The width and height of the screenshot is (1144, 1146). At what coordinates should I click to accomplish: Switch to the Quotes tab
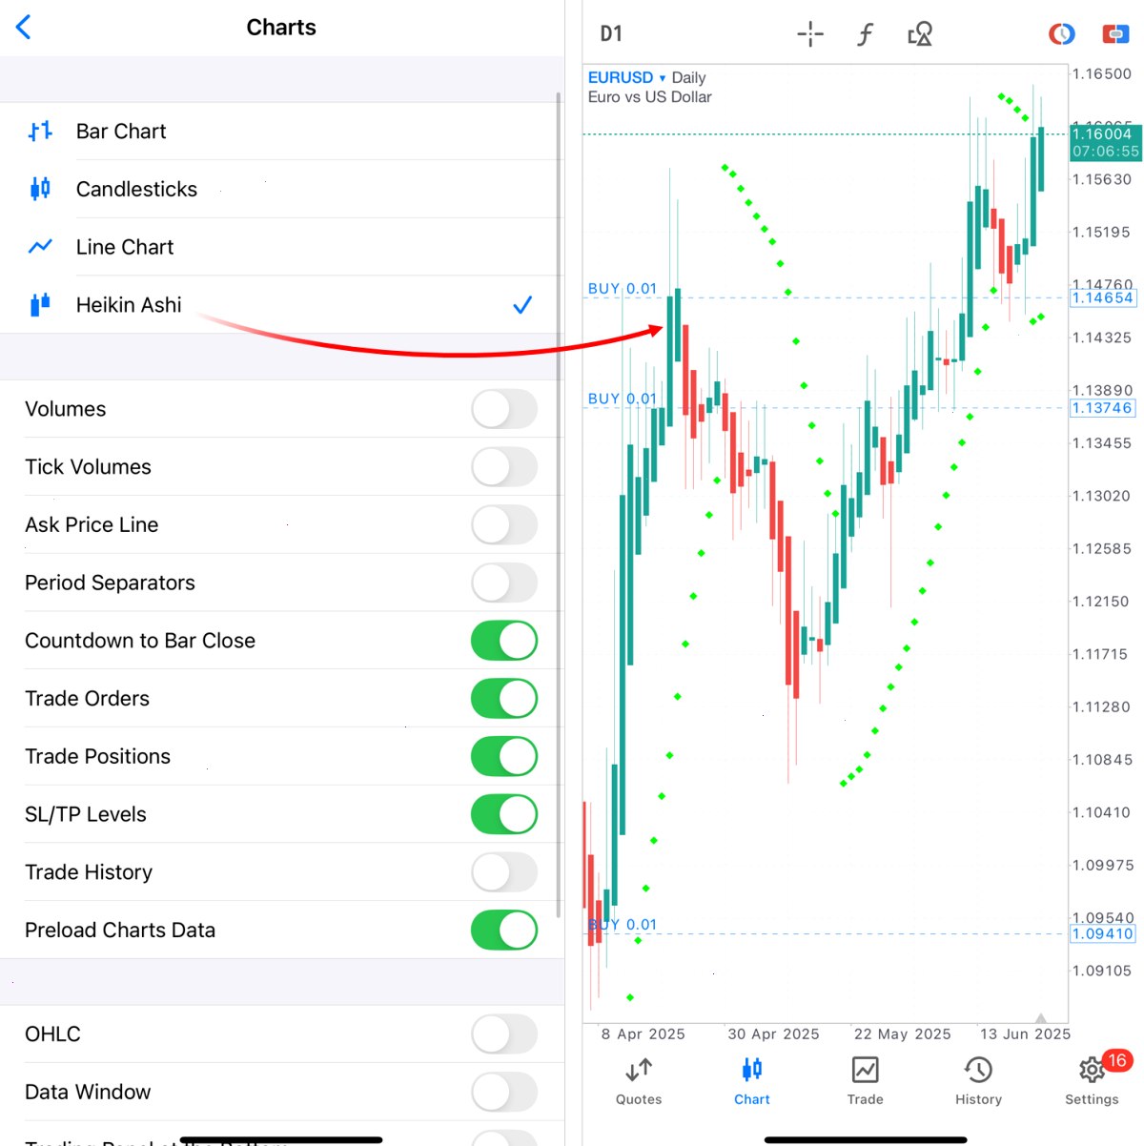point(639,1081)
